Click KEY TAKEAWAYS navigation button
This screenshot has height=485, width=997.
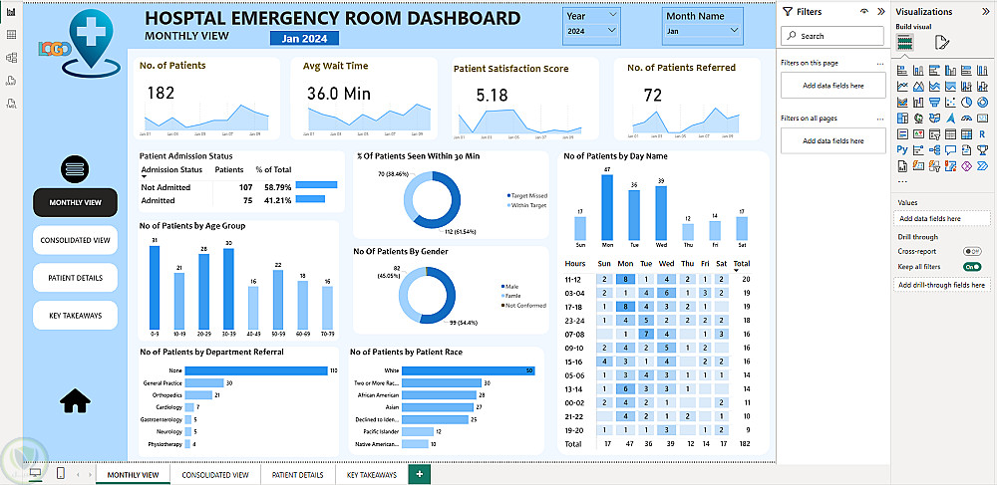pyautogui.click(x=75, y=316)
